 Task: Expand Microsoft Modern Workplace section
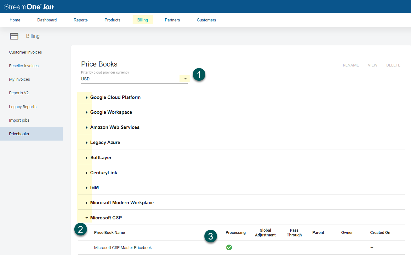pos(87,203)
